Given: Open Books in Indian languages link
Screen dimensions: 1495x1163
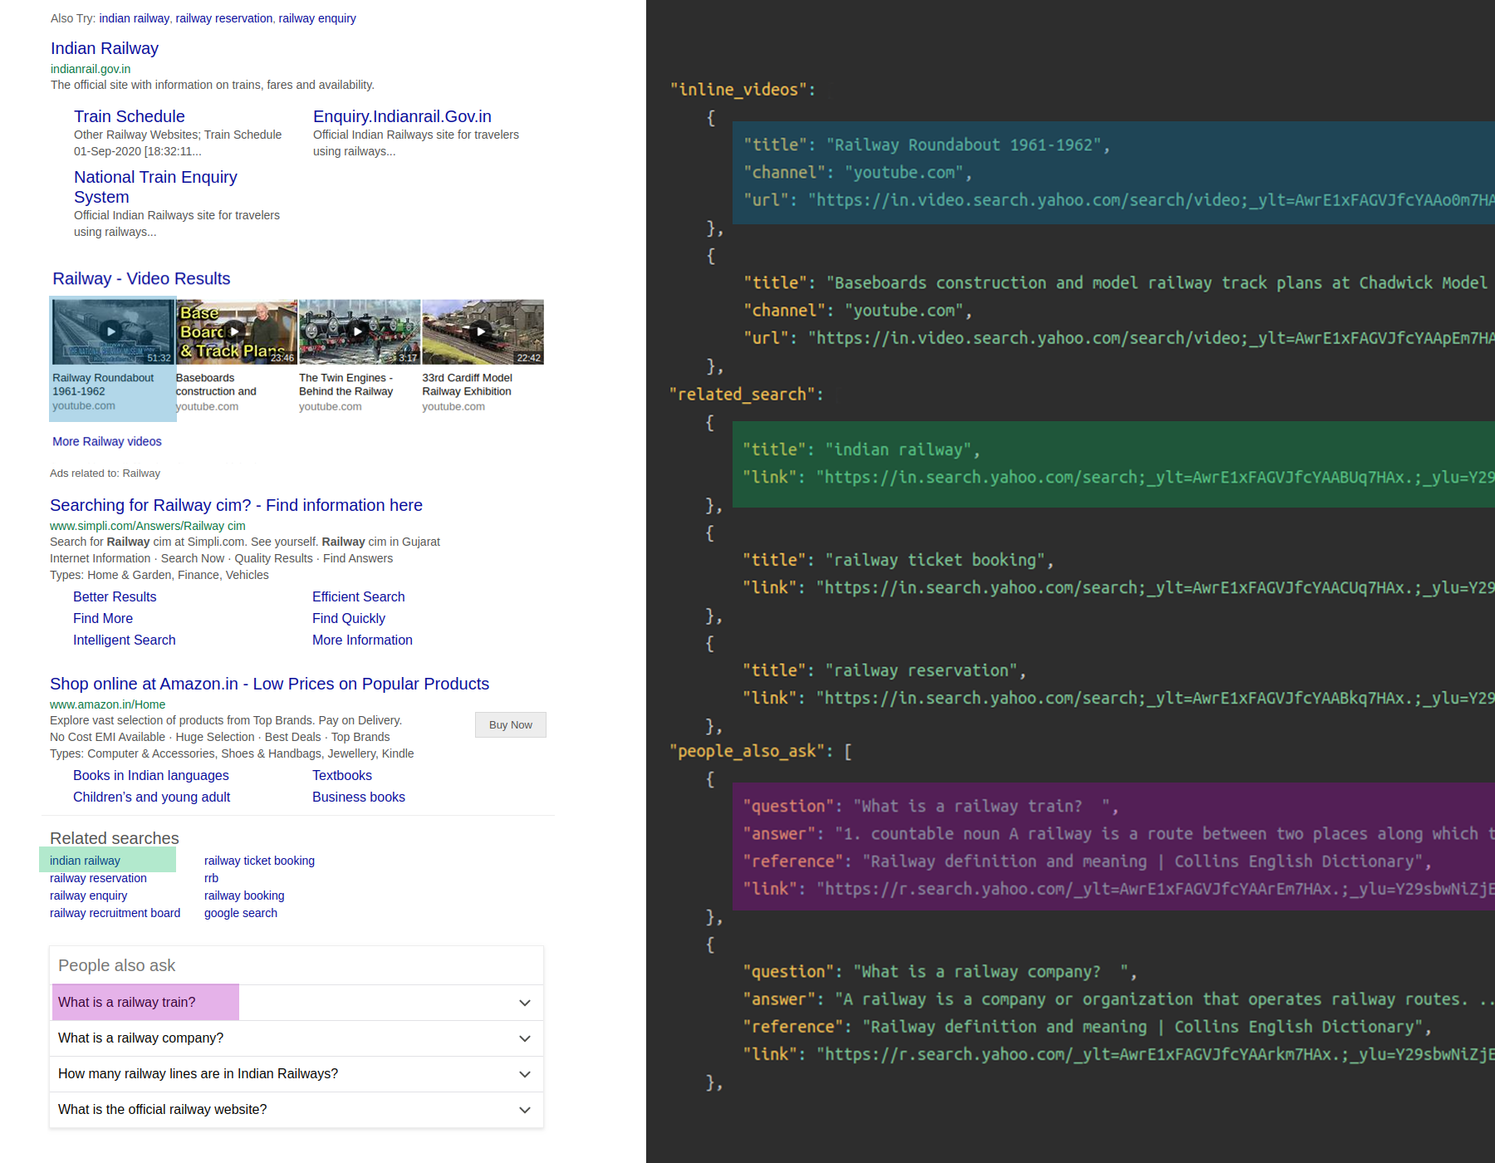Looking at the screenshot, I should pos(151,775).
